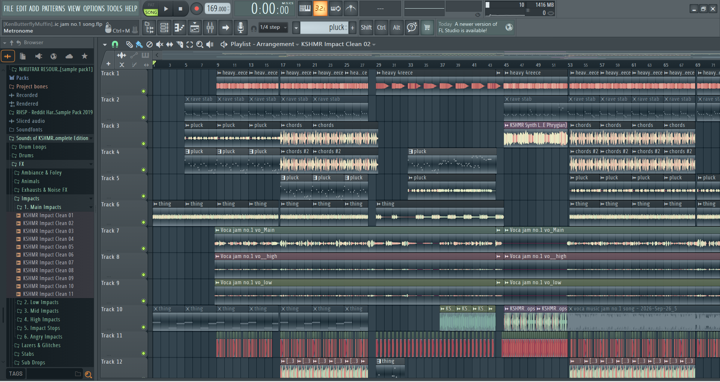Viewport: 720px width, 382px height.
Task: Open the FILE menu
Action: coord(9,9)
